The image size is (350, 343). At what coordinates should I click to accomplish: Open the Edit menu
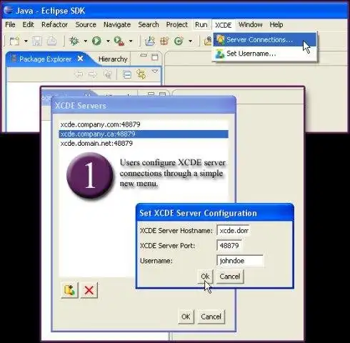pos(28,24)
